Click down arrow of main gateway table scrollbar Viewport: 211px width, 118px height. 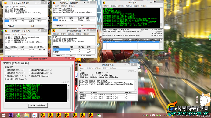click(x=161, y=48)
